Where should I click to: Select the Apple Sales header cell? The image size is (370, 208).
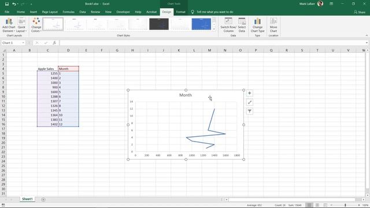point(47,69)
